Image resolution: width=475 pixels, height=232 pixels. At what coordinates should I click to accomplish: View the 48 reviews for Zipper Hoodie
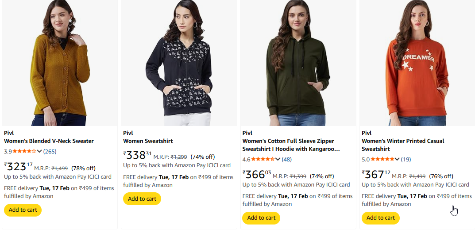click(287, 160)
